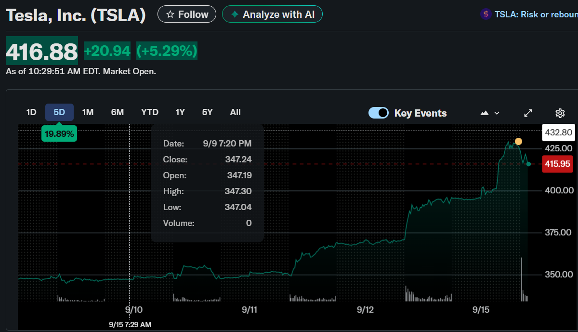This screenshot has width=578, height=332.
Task: Click the tooltip High value 347.30
Action: [238, 191]
